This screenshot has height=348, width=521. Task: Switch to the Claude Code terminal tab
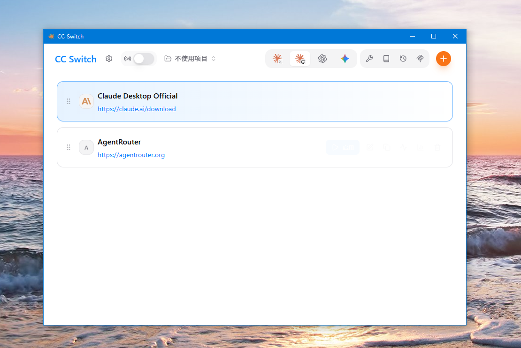point(277,59)
